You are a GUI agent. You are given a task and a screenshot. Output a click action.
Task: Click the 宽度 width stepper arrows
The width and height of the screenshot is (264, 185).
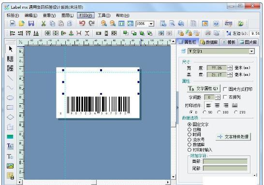point(230,68)
